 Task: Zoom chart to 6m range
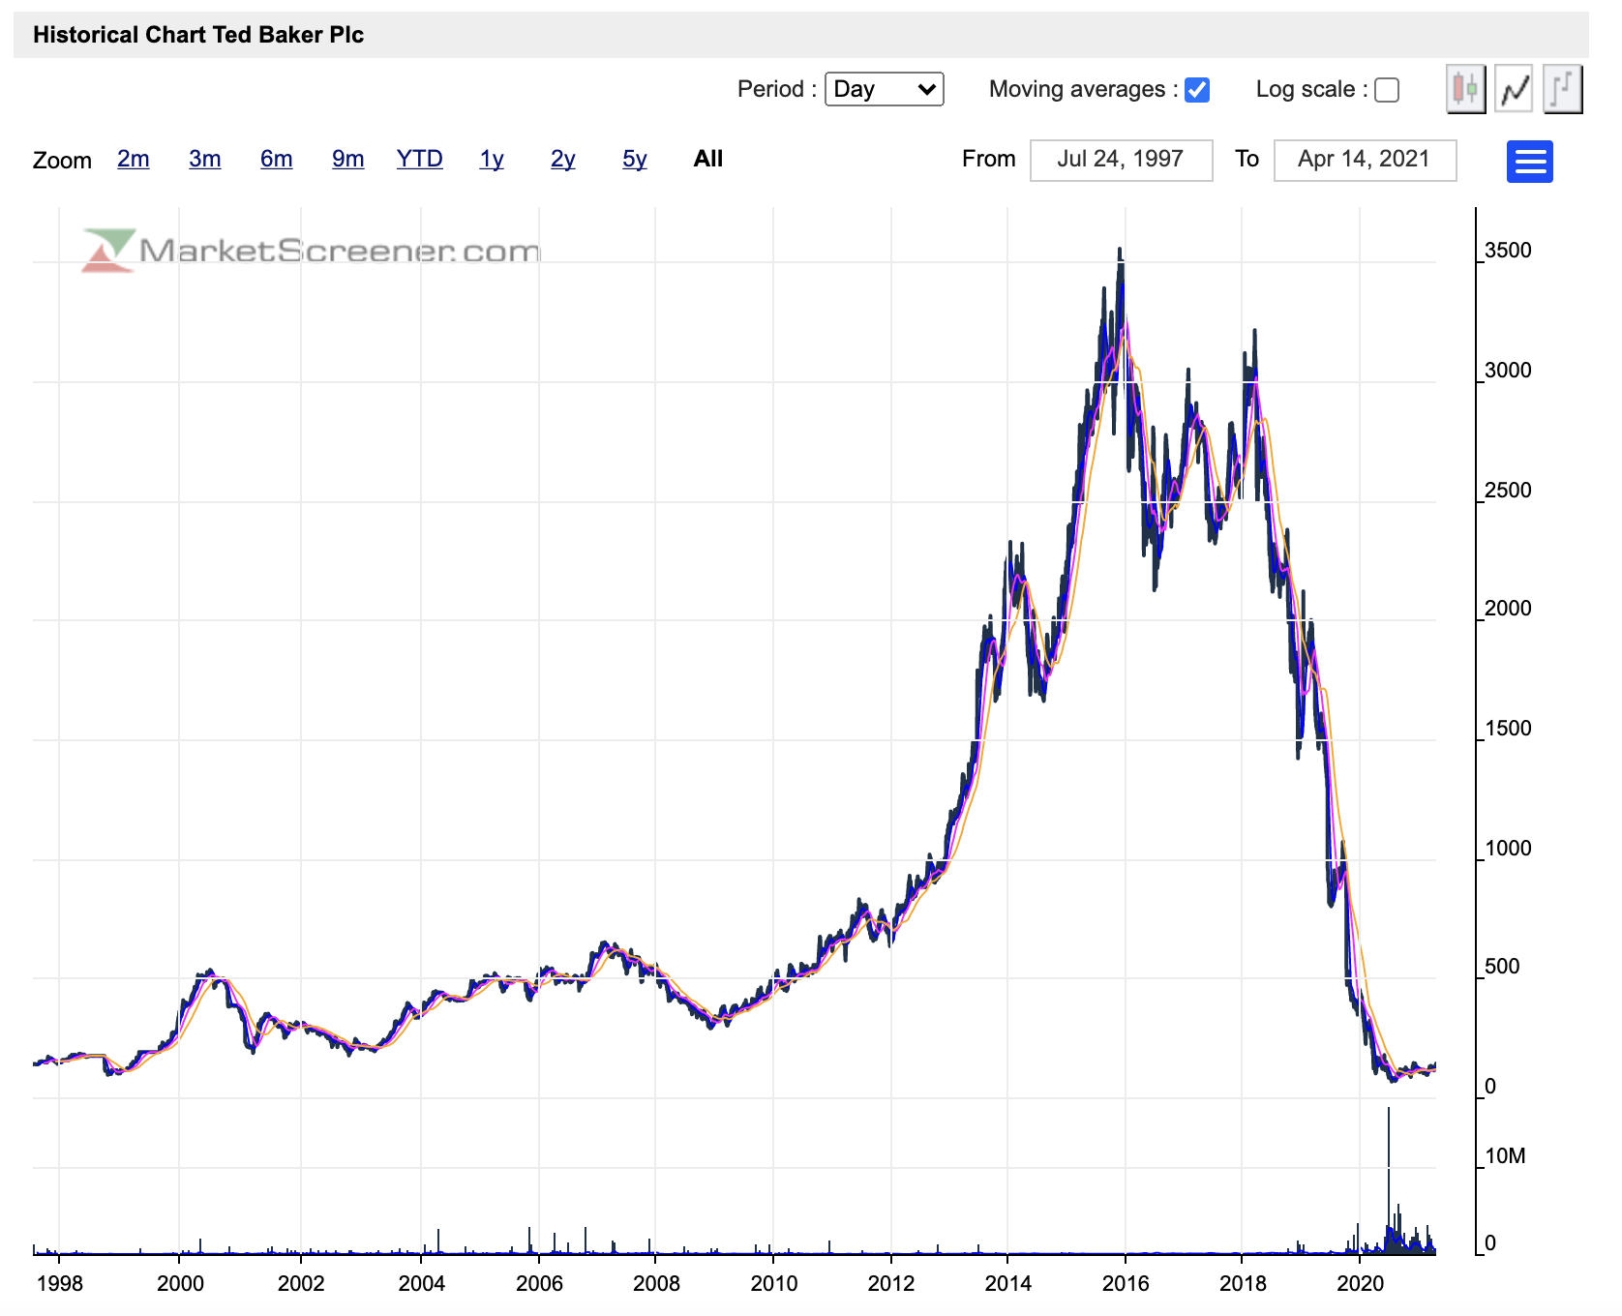[x=277, y=159]
